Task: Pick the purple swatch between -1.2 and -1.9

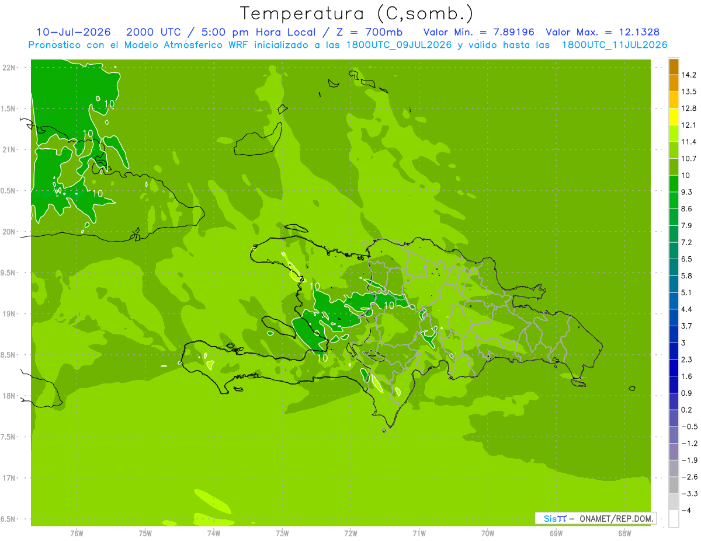Action: coord(674,452)
